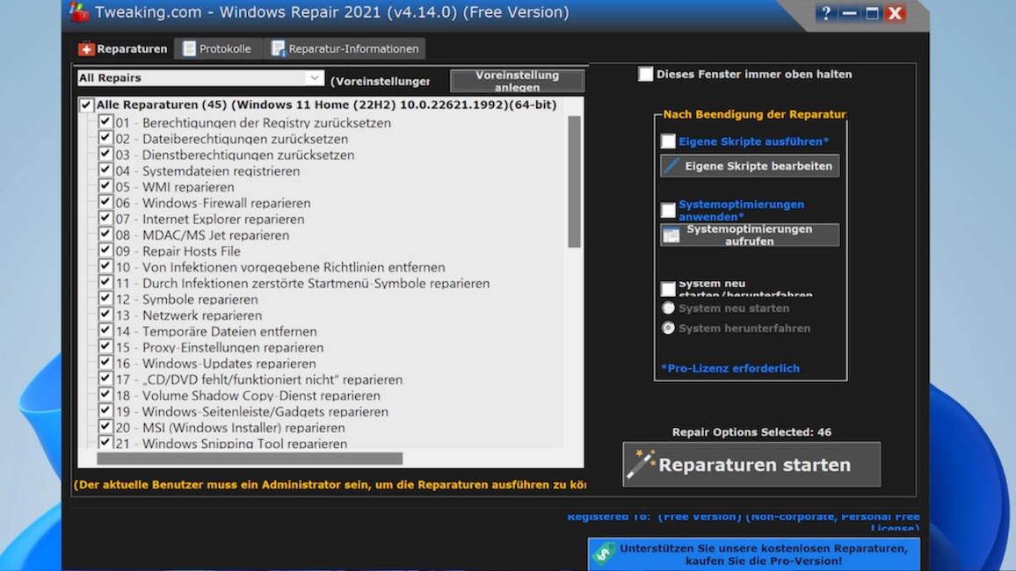Click the document icon on Protokolle tab
This screenshot has width=1016, height=571.
pyautogui.click(x=189, y=48)
